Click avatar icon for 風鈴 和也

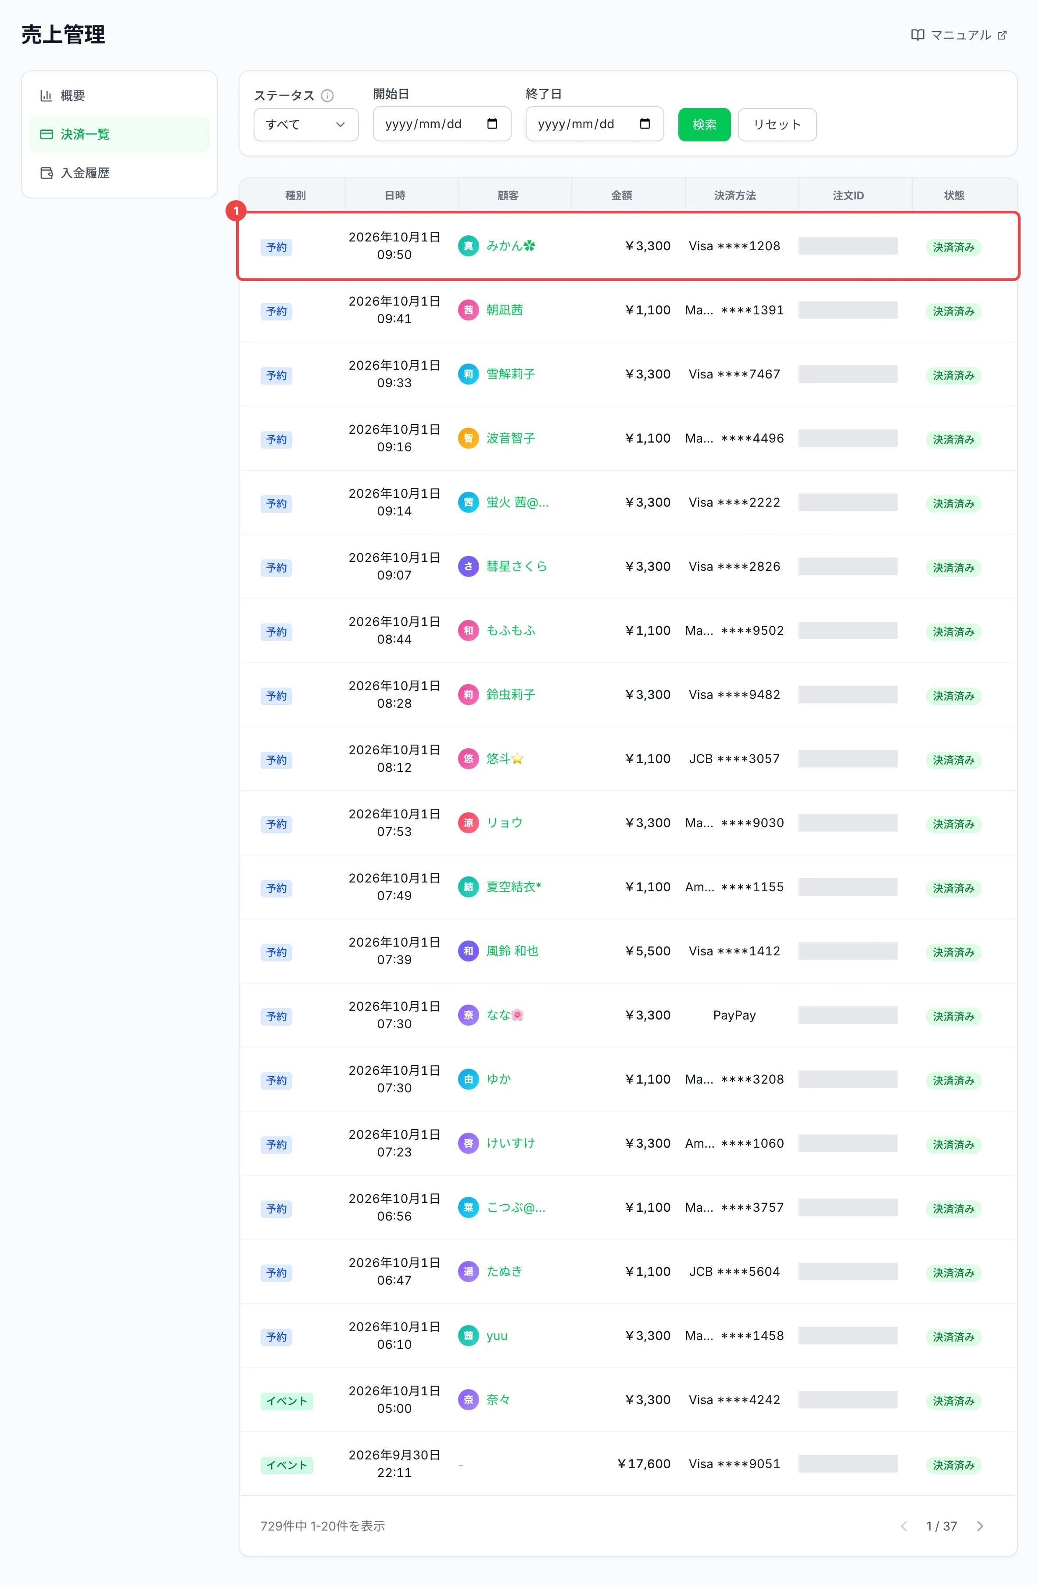468,951
